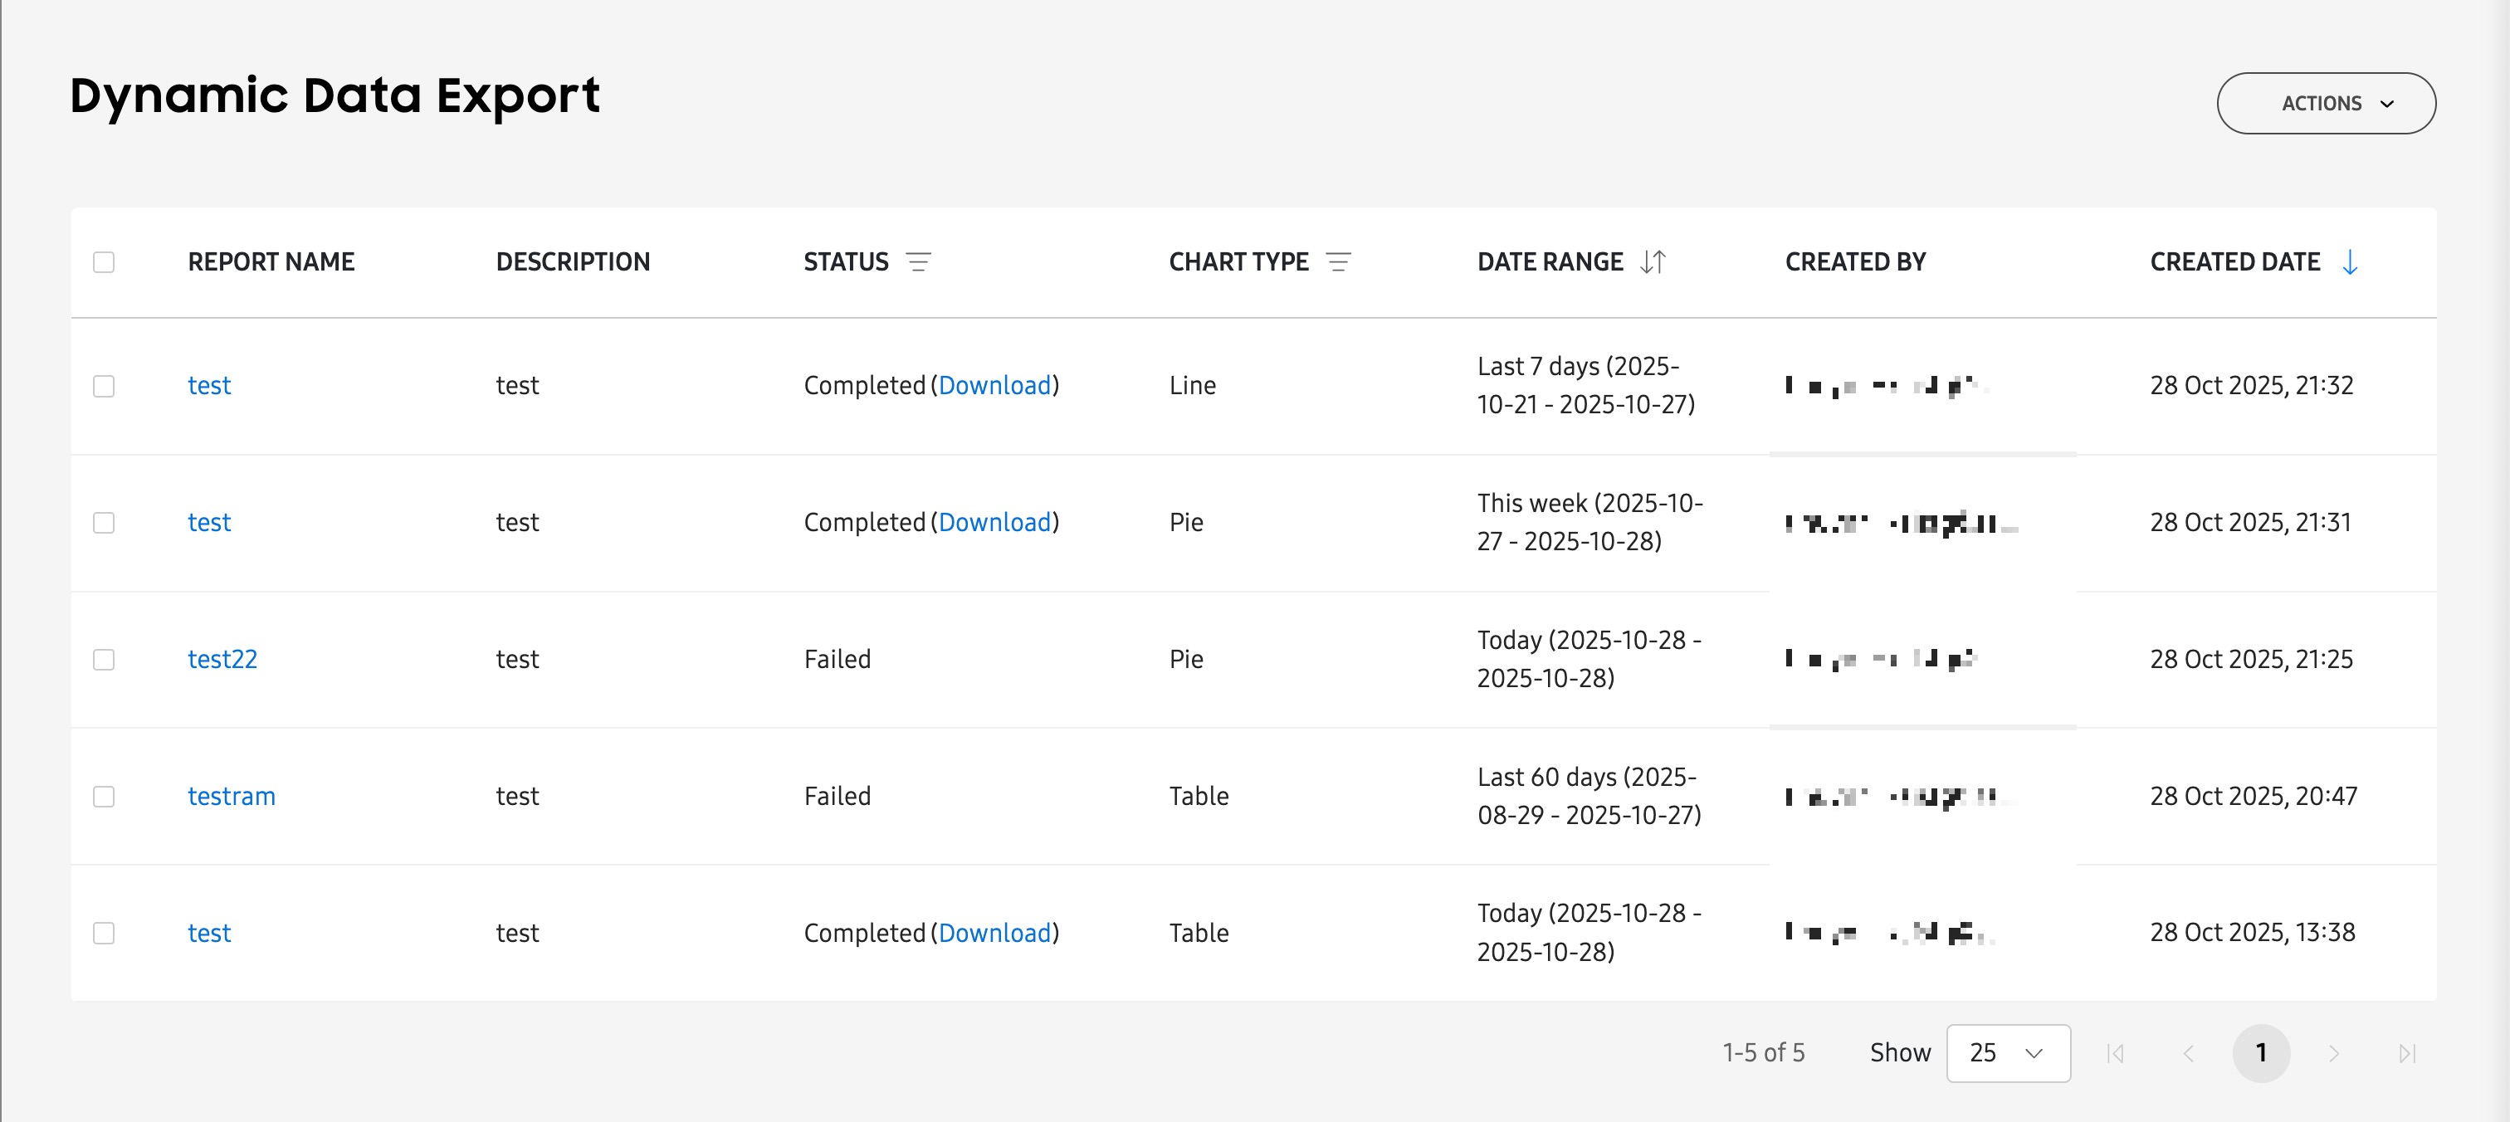Click the Report Name column header
Image resolution: width=2510 pixels, height=1122 pixels.
coord(271,262)
